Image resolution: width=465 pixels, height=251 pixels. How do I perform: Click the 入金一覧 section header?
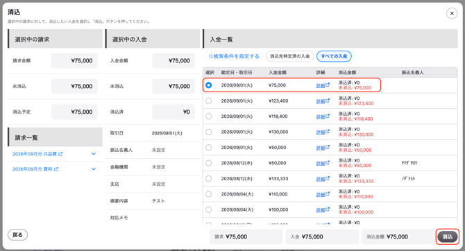coord(330,39)
